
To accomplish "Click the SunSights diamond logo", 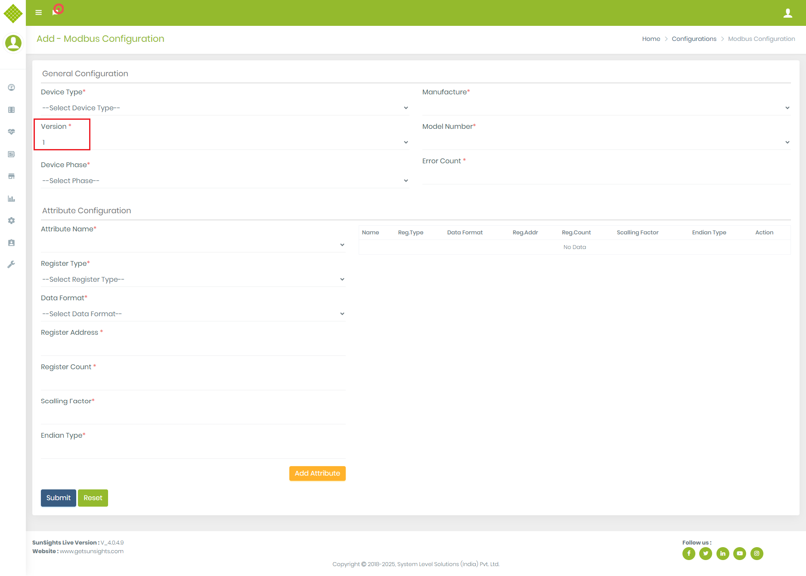I will coord(13,13).
